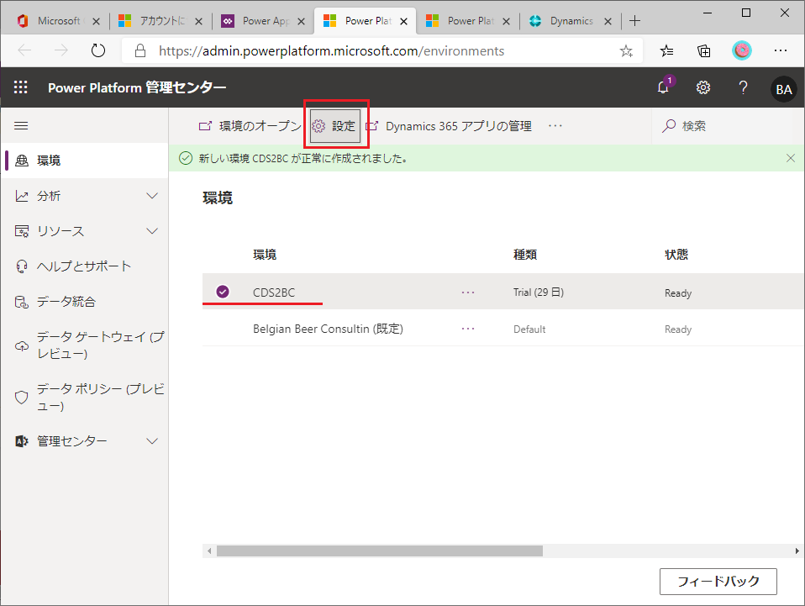Open the browser profile donut avatar
805x606 pixels.
coord(741,50)
